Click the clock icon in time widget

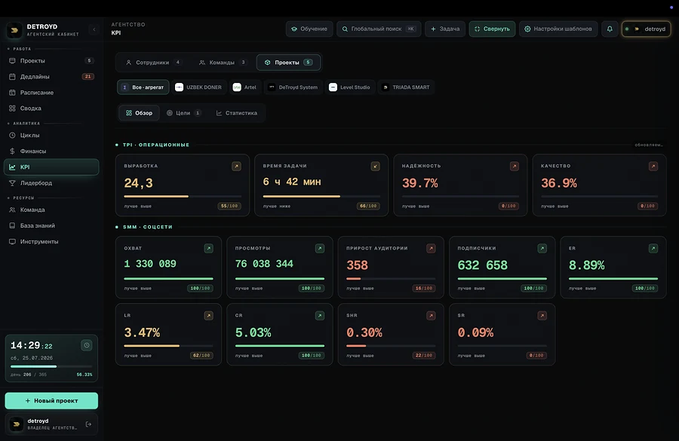pyautogui.click(x=87, y=345)
